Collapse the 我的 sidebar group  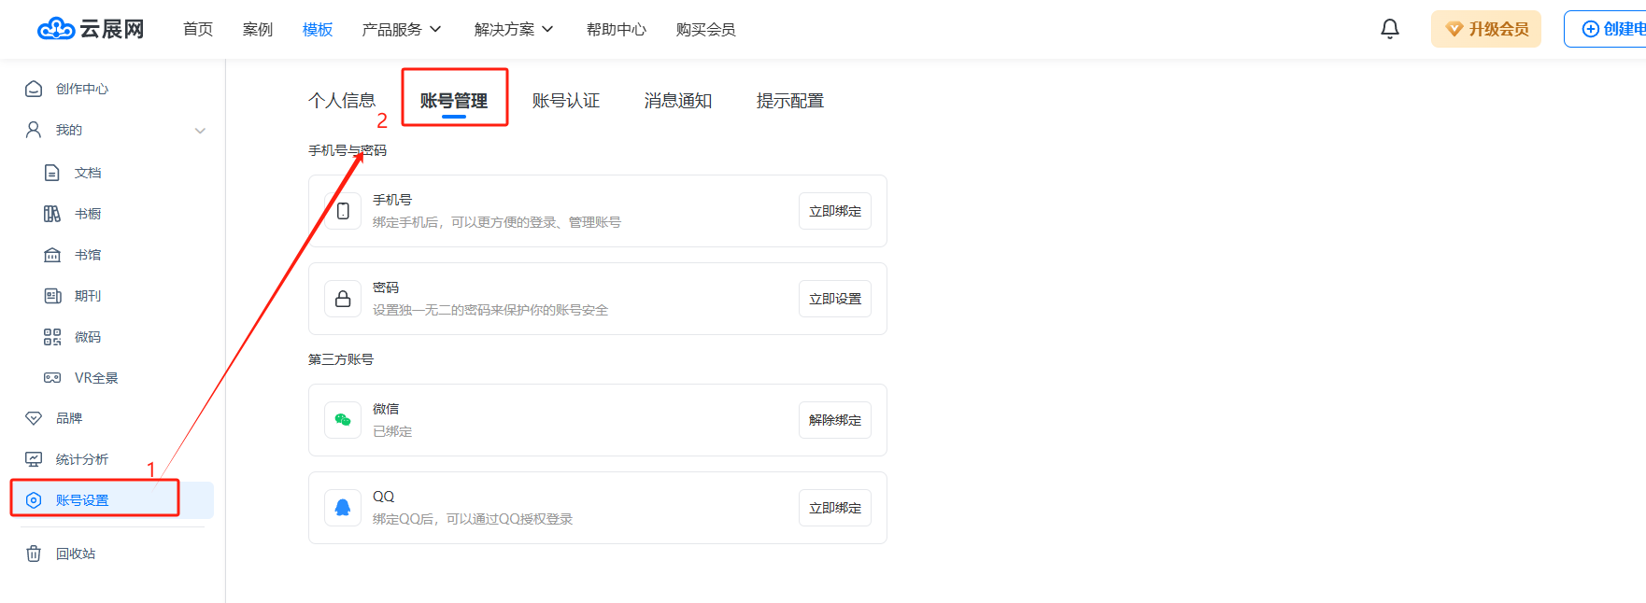(200, 131)
